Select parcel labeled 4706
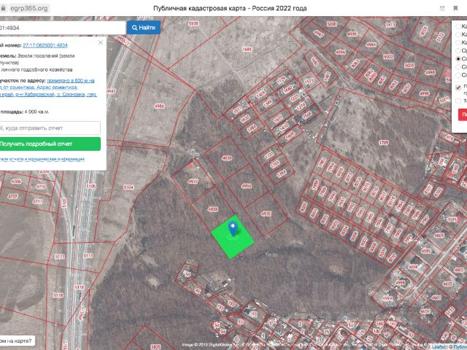The width and height of the screenshot is (467, 350). (x=16, y=182)
